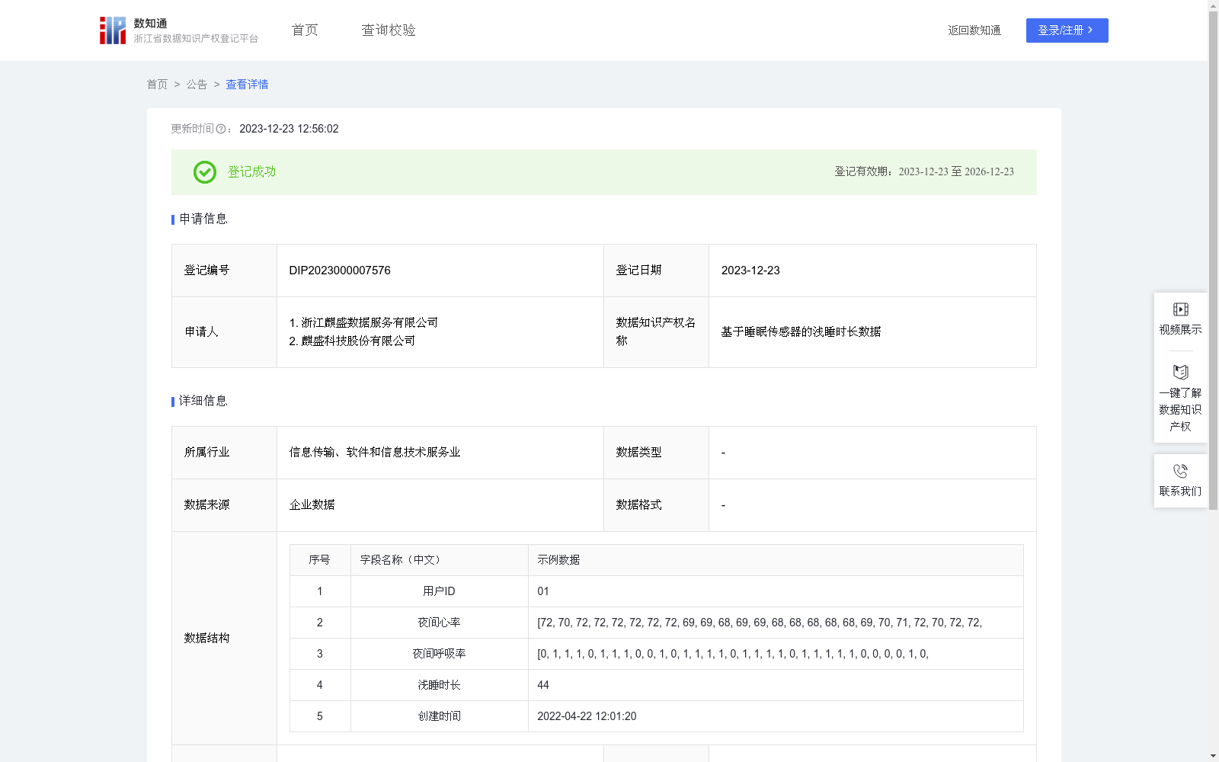The height and width of the screenshot is (762, 1219).
Task: Click the 联系我们 phone icon
Action: [1180, 471]
